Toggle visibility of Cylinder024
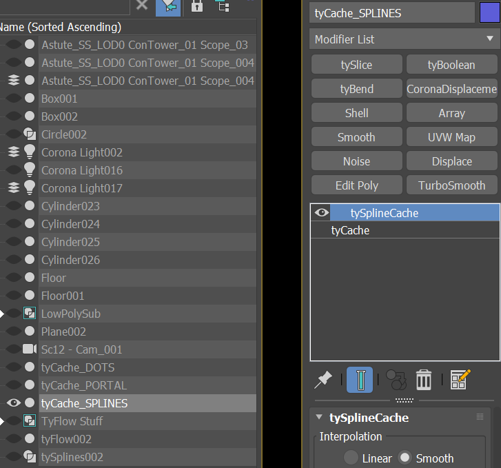This screenshot has width=501, height=468. pos(14,224)
